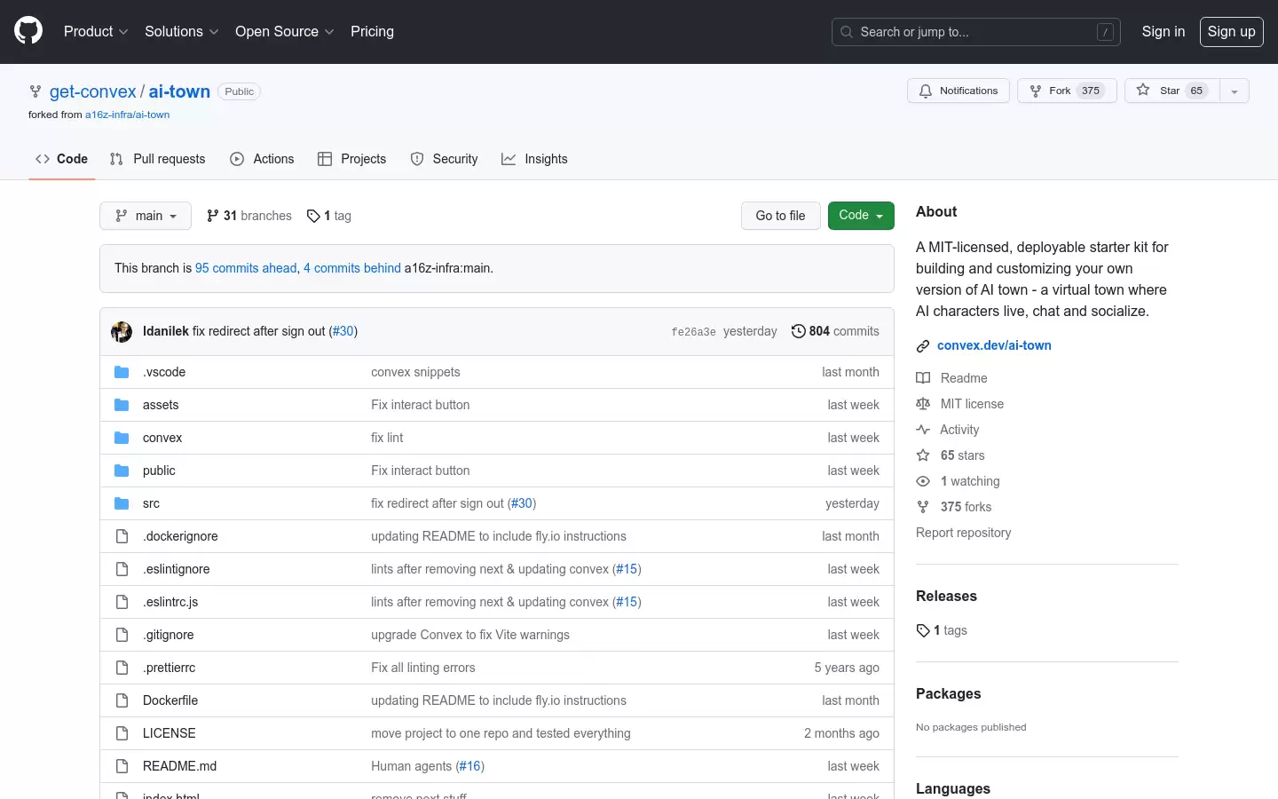Viewport: 1278px width, 799px height.
Task: Click the GitHub logo icon
Action: coord(28,31)
